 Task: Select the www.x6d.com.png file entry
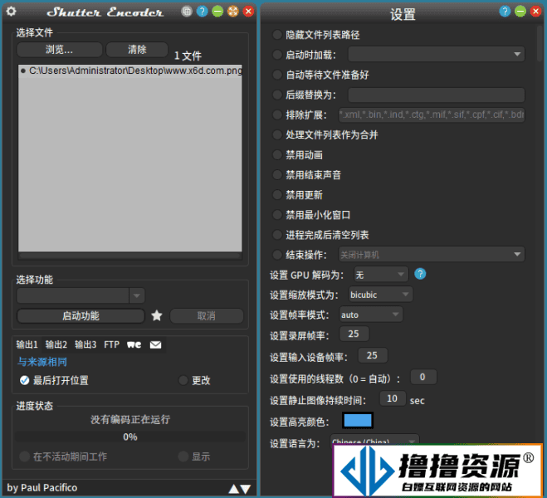coord(130,71)
